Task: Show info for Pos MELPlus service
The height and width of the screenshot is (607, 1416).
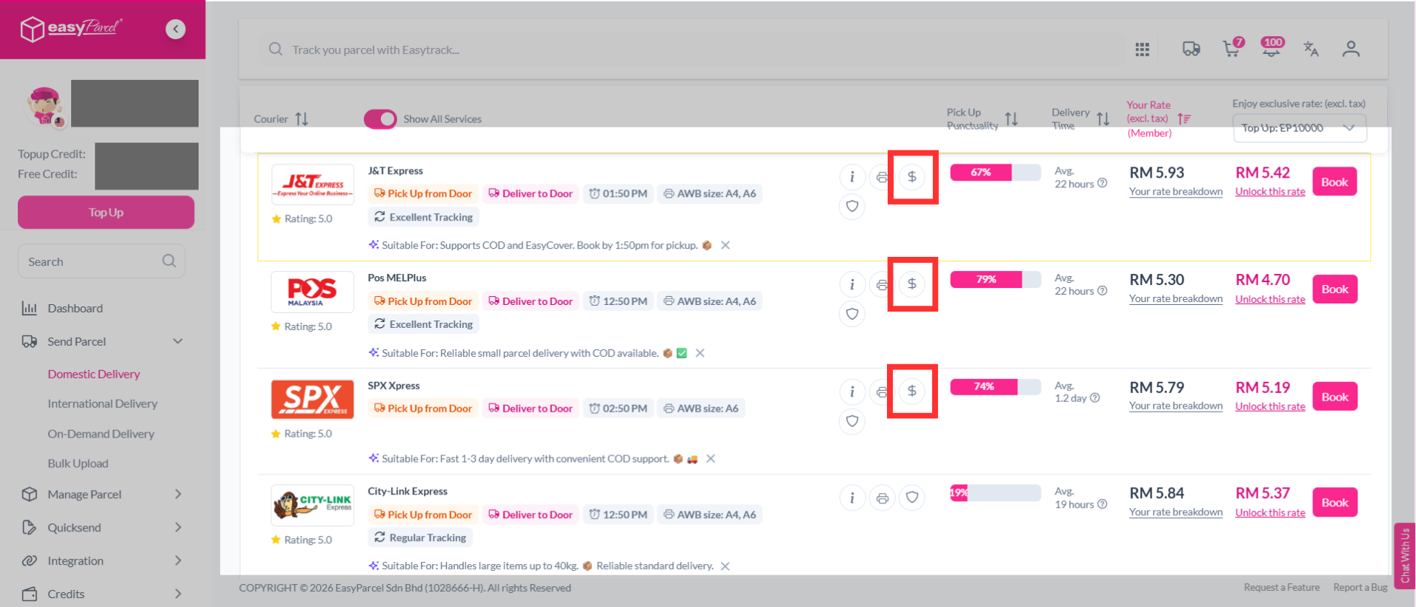Action: (x=852, y=284)
